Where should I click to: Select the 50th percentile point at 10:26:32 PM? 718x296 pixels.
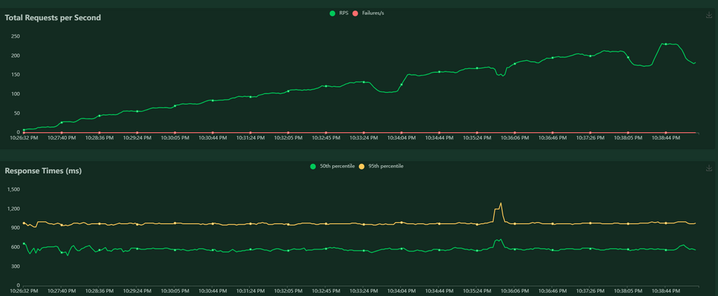point(24,244)
